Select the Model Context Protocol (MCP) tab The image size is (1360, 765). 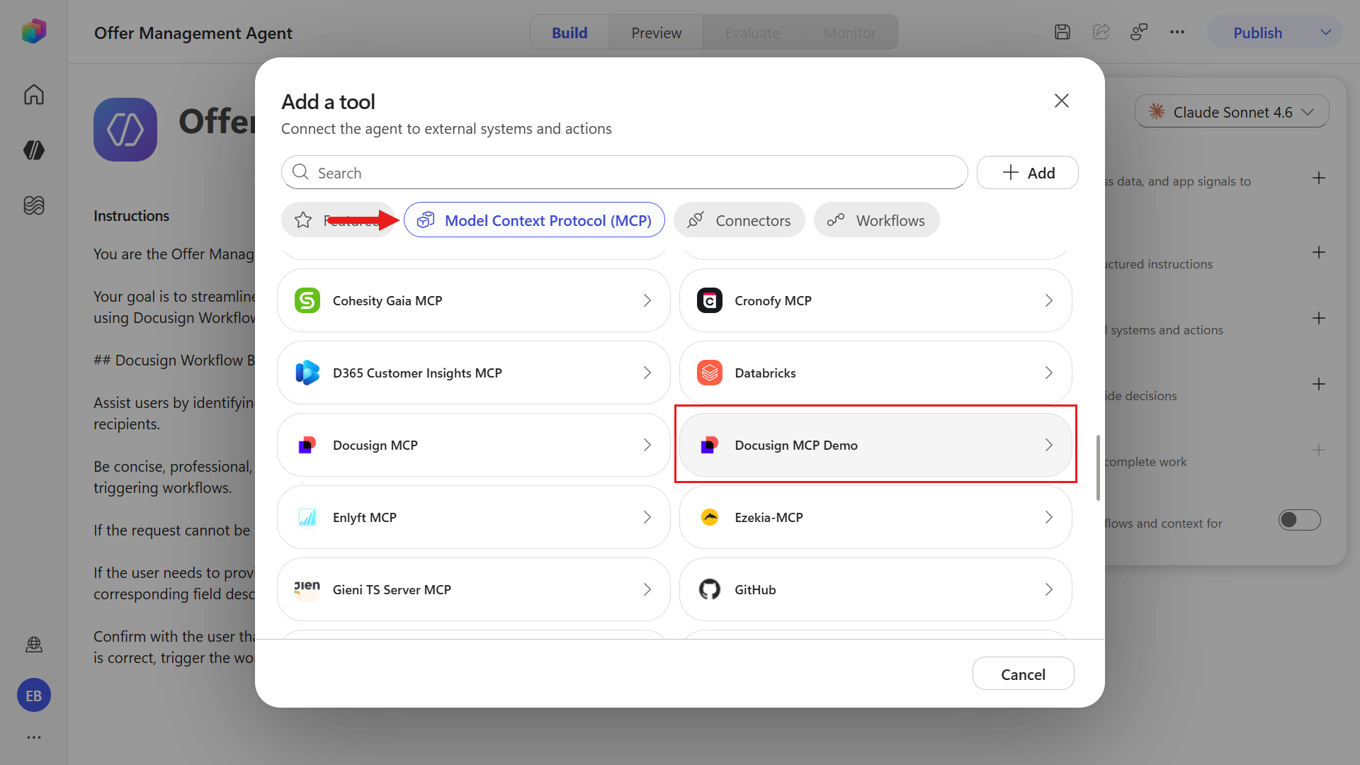(x=534, y=220)
